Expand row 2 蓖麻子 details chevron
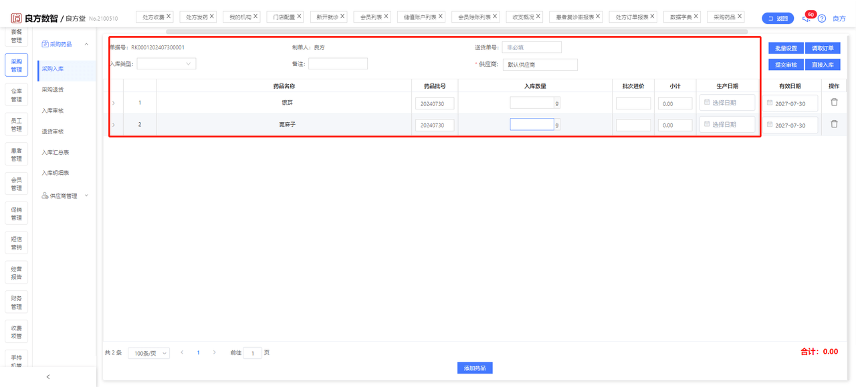Viewport: 856px width, 387px height. (x=114, y=125)
